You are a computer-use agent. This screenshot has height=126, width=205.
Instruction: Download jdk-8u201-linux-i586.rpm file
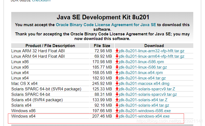click(x=141, y=62)
